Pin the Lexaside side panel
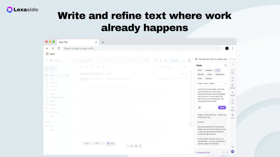 [230, 59]
